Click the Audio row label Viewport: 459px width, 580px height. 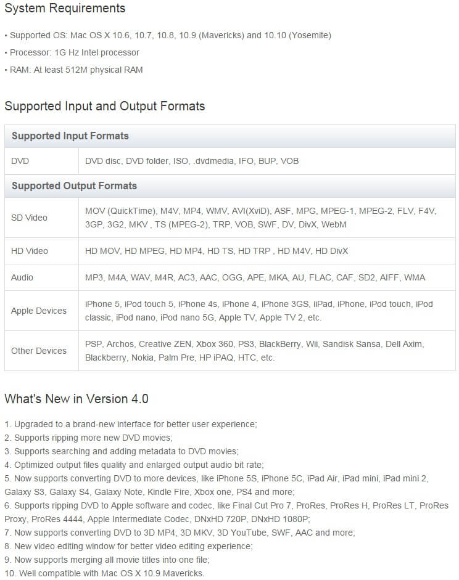tap(22, 277)
